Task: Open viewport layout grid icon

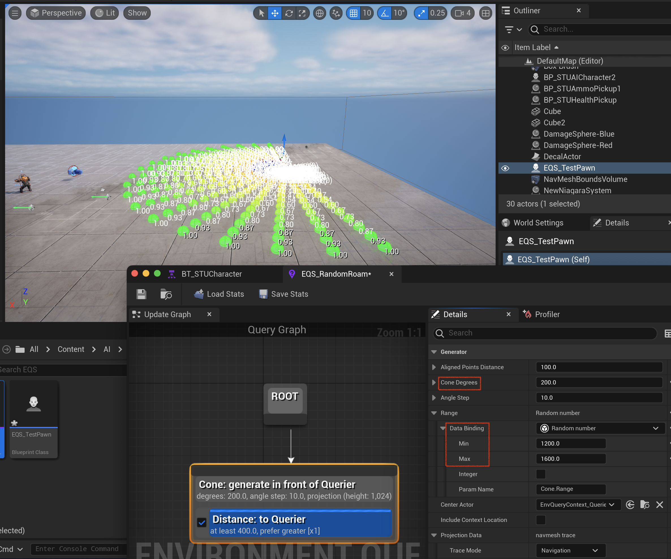Action: pos(485,13)
